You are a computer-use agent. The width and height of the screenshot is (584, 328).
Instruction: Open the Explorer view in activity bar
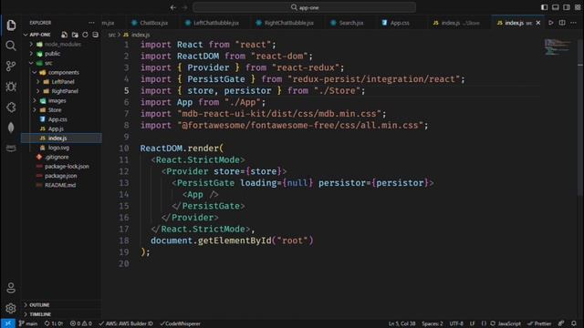click(x=11, y=25)
